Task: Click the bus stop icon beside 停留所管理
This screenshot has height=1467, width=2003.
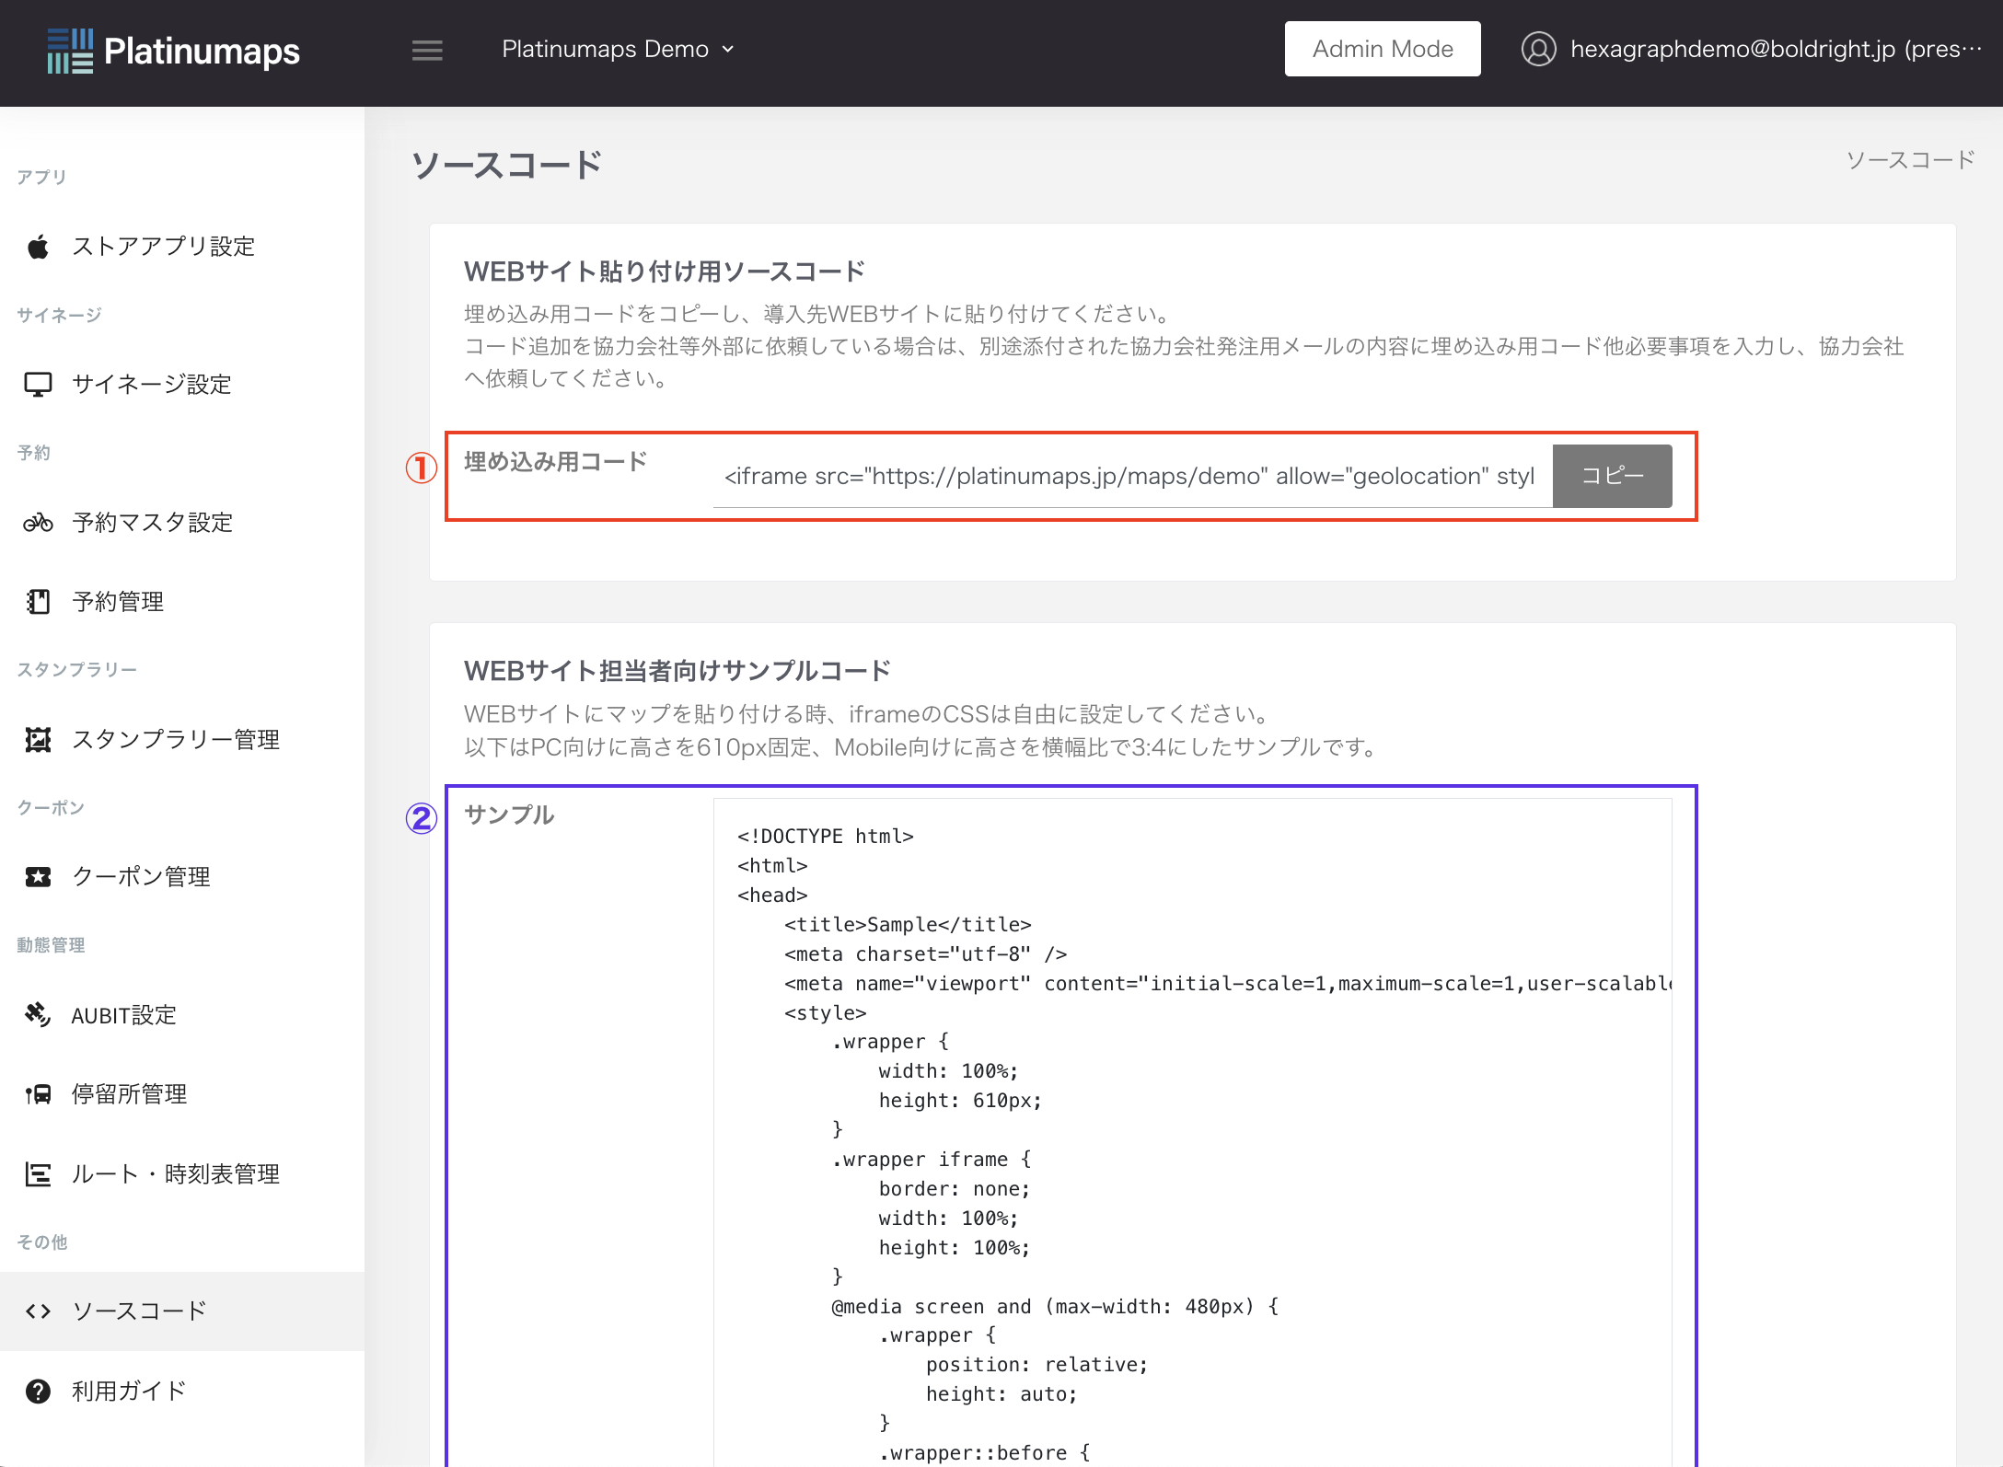Action: tap(38, 1094)
